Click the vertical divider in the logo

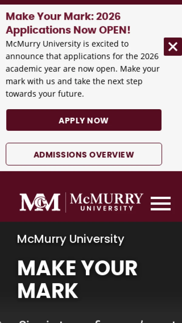coord(66,202)
